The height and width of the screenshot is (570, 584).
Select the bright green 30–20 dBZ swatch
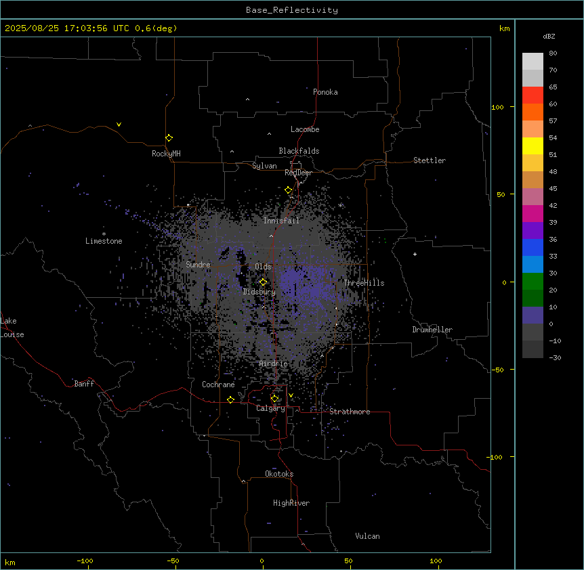[x=533, y=282]
